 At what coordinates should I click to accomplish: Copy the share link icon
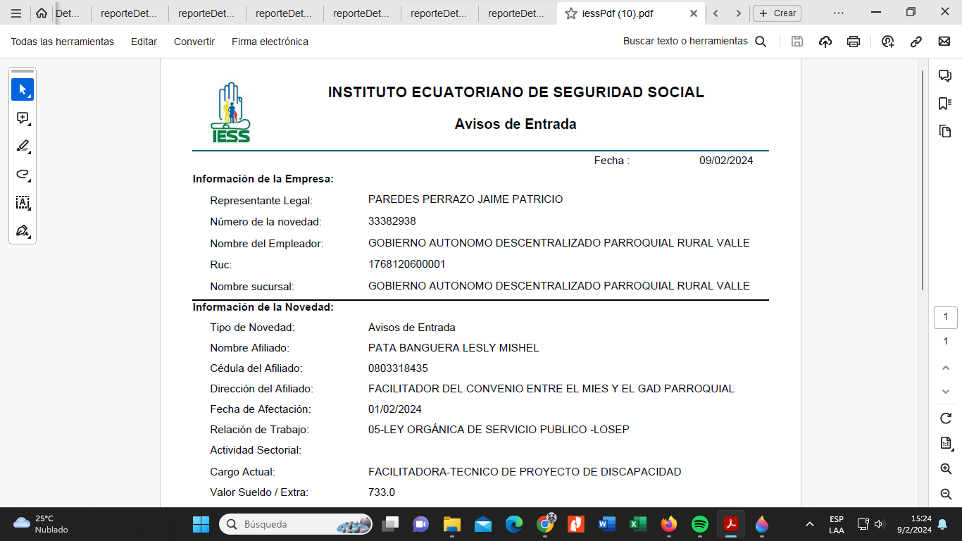(x=916, y=42)
